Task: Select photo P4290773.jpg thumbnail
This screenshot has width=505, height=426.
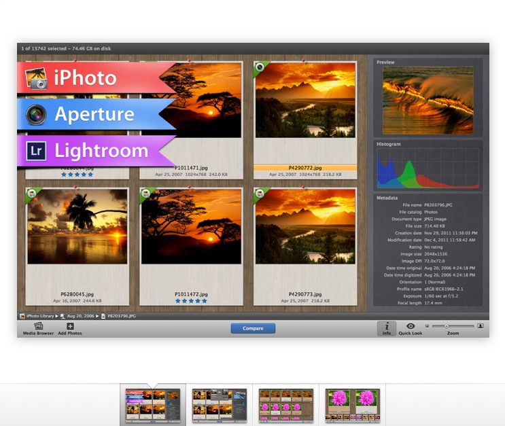Action: [x=305, y=226]
